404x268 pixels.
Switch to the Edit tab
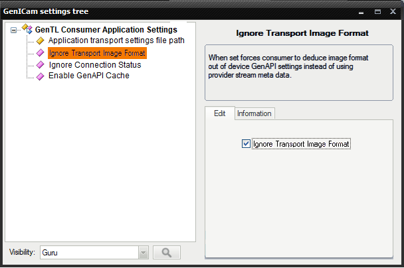(x=219, y=113)
